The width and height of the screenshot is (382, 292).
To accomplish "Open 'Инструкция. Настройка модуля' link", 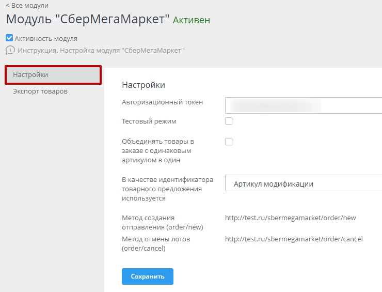I will coord(100,51).
